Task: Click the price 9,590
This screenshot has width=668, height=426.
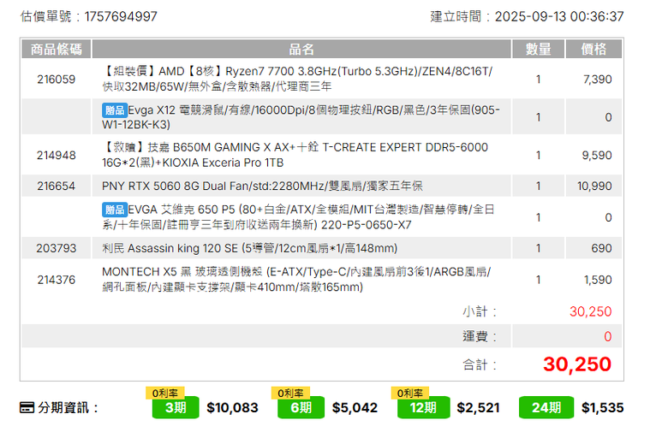Action: pyautogui.click(x=597, y=156)
